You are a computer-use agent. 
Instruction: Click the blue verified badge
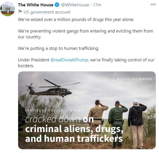click(57, 5)
